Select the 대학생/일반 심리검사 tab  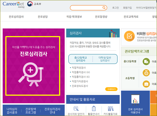coord(105,59)
